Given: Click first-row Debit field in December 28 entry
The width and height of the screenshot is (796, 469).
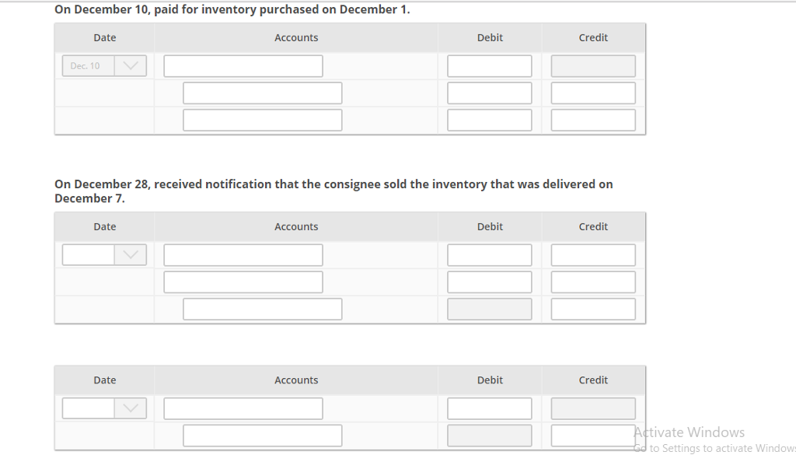Looking at the screenshot, I should 490,255.
